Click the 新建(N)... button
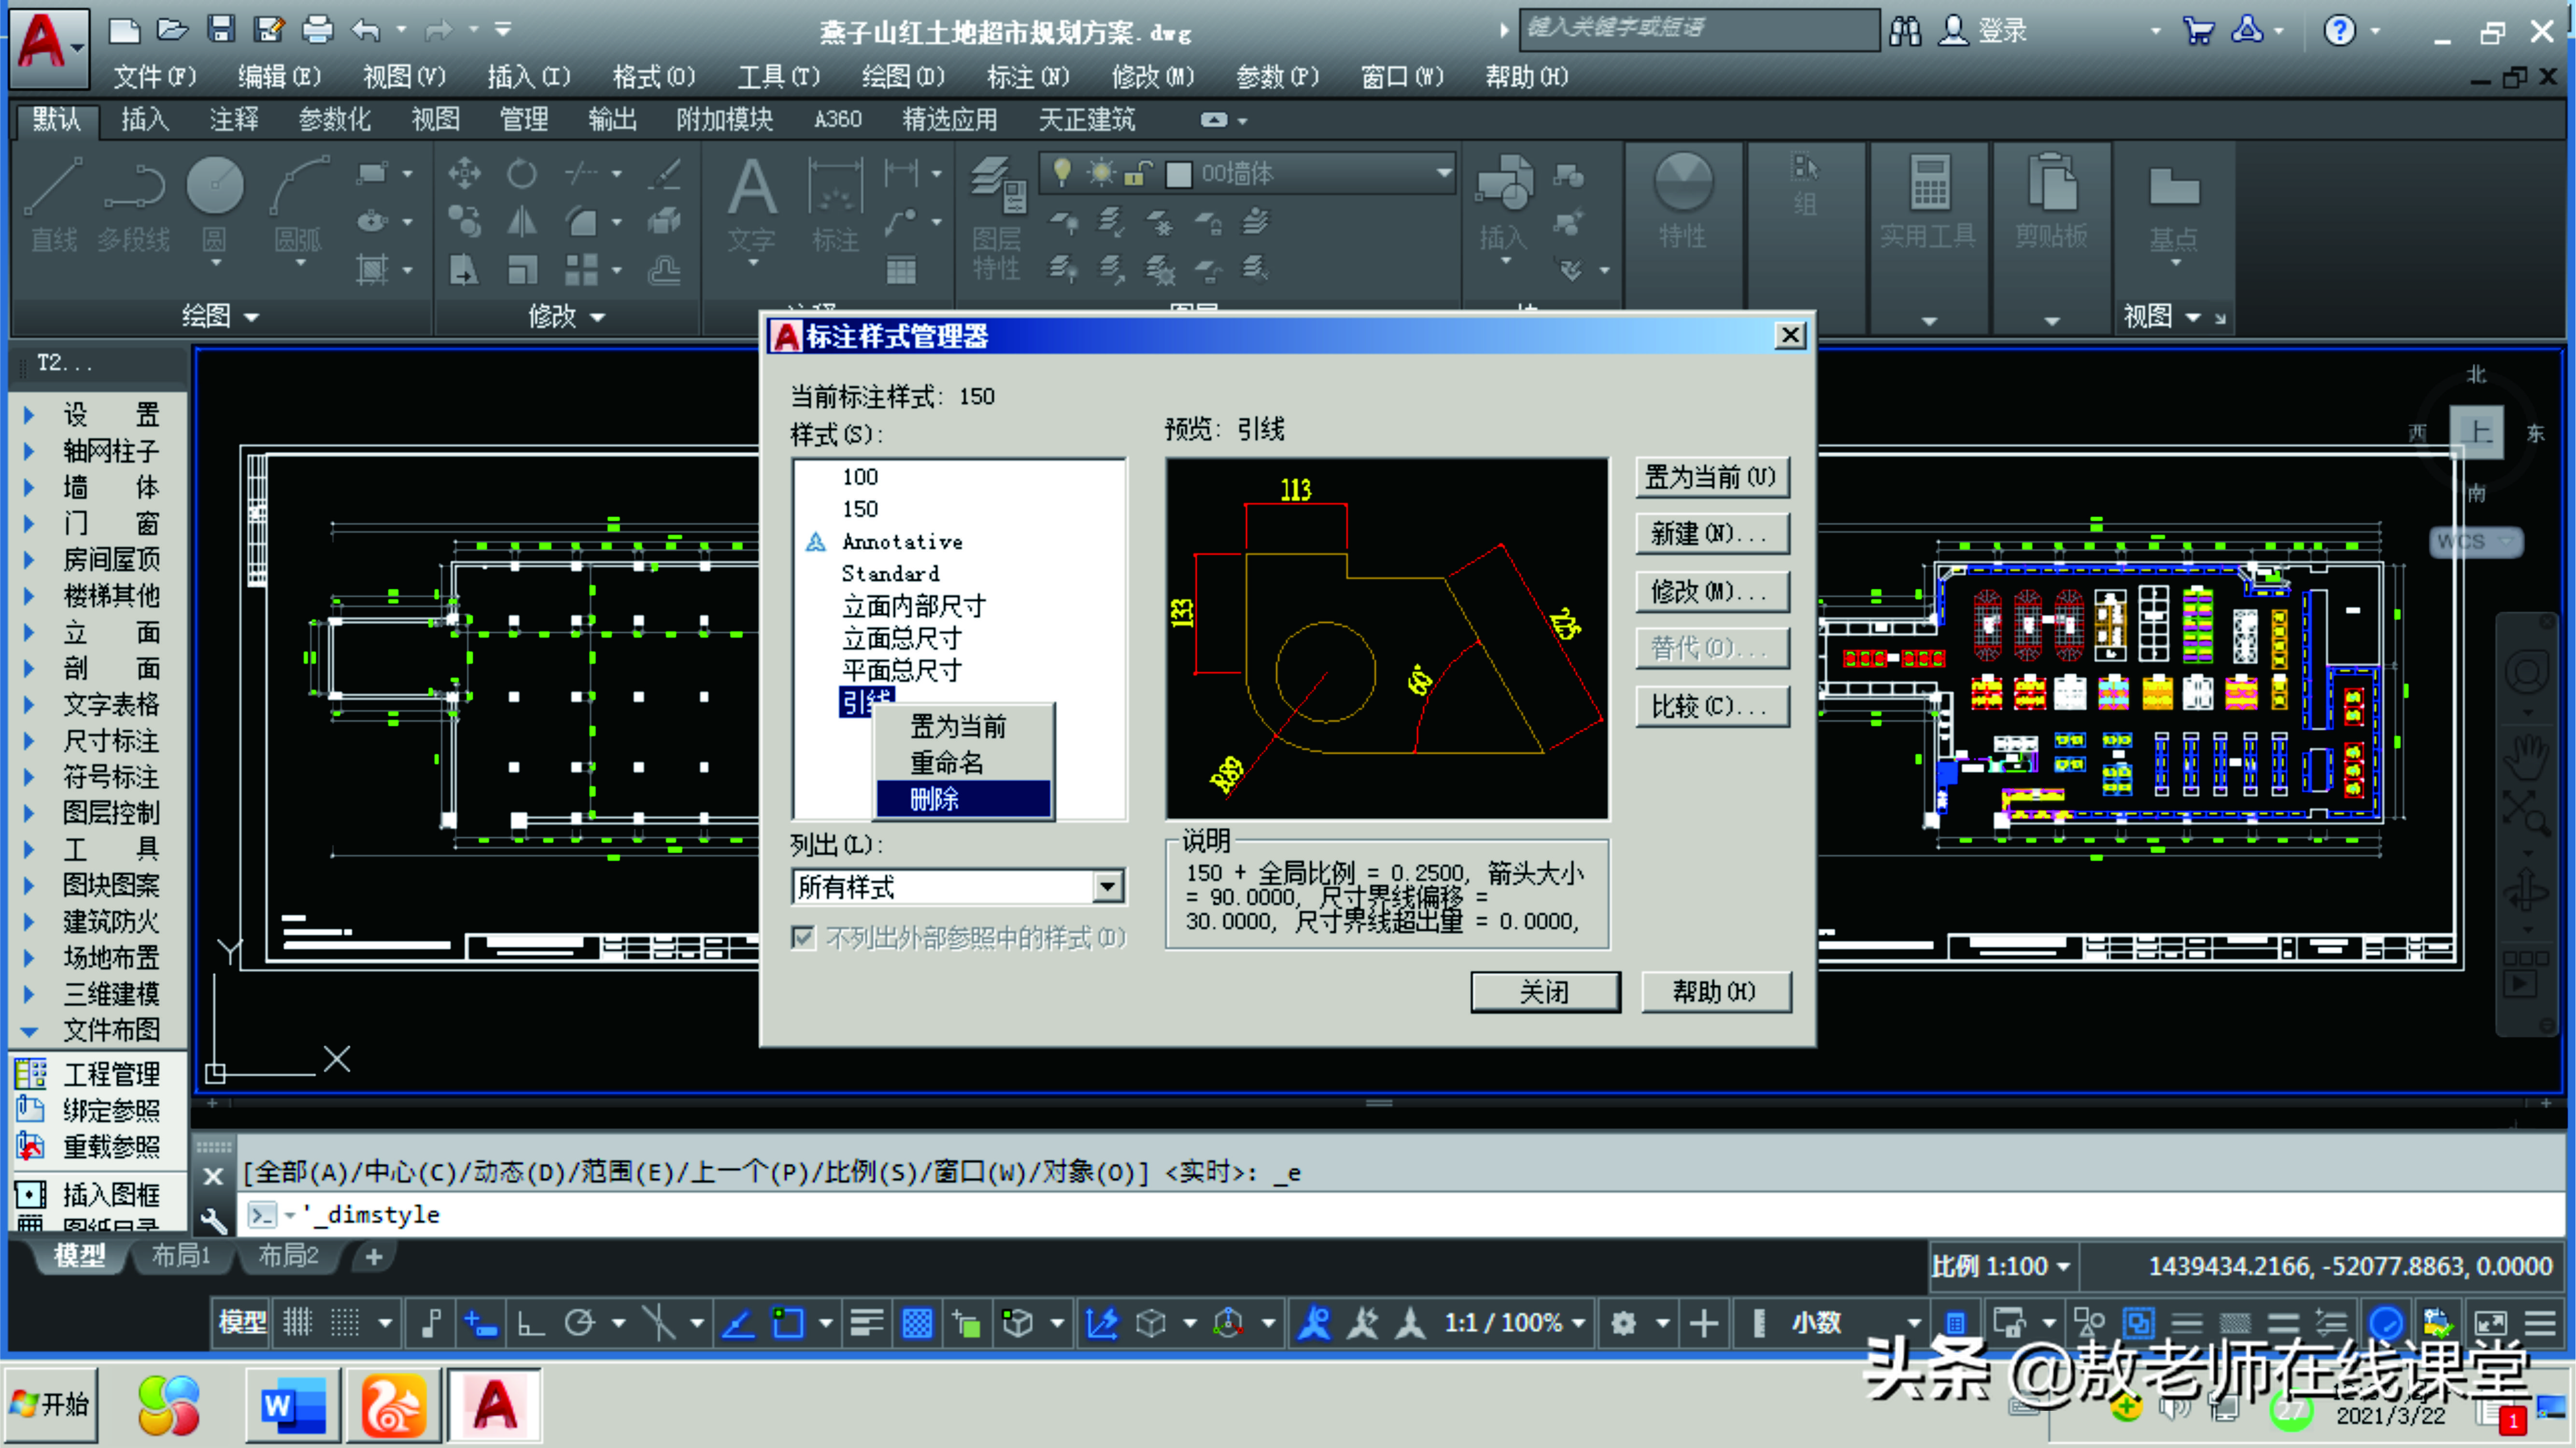Image resolution: width=2576 pixels, height=1448 pixels. click(1712, 534)
